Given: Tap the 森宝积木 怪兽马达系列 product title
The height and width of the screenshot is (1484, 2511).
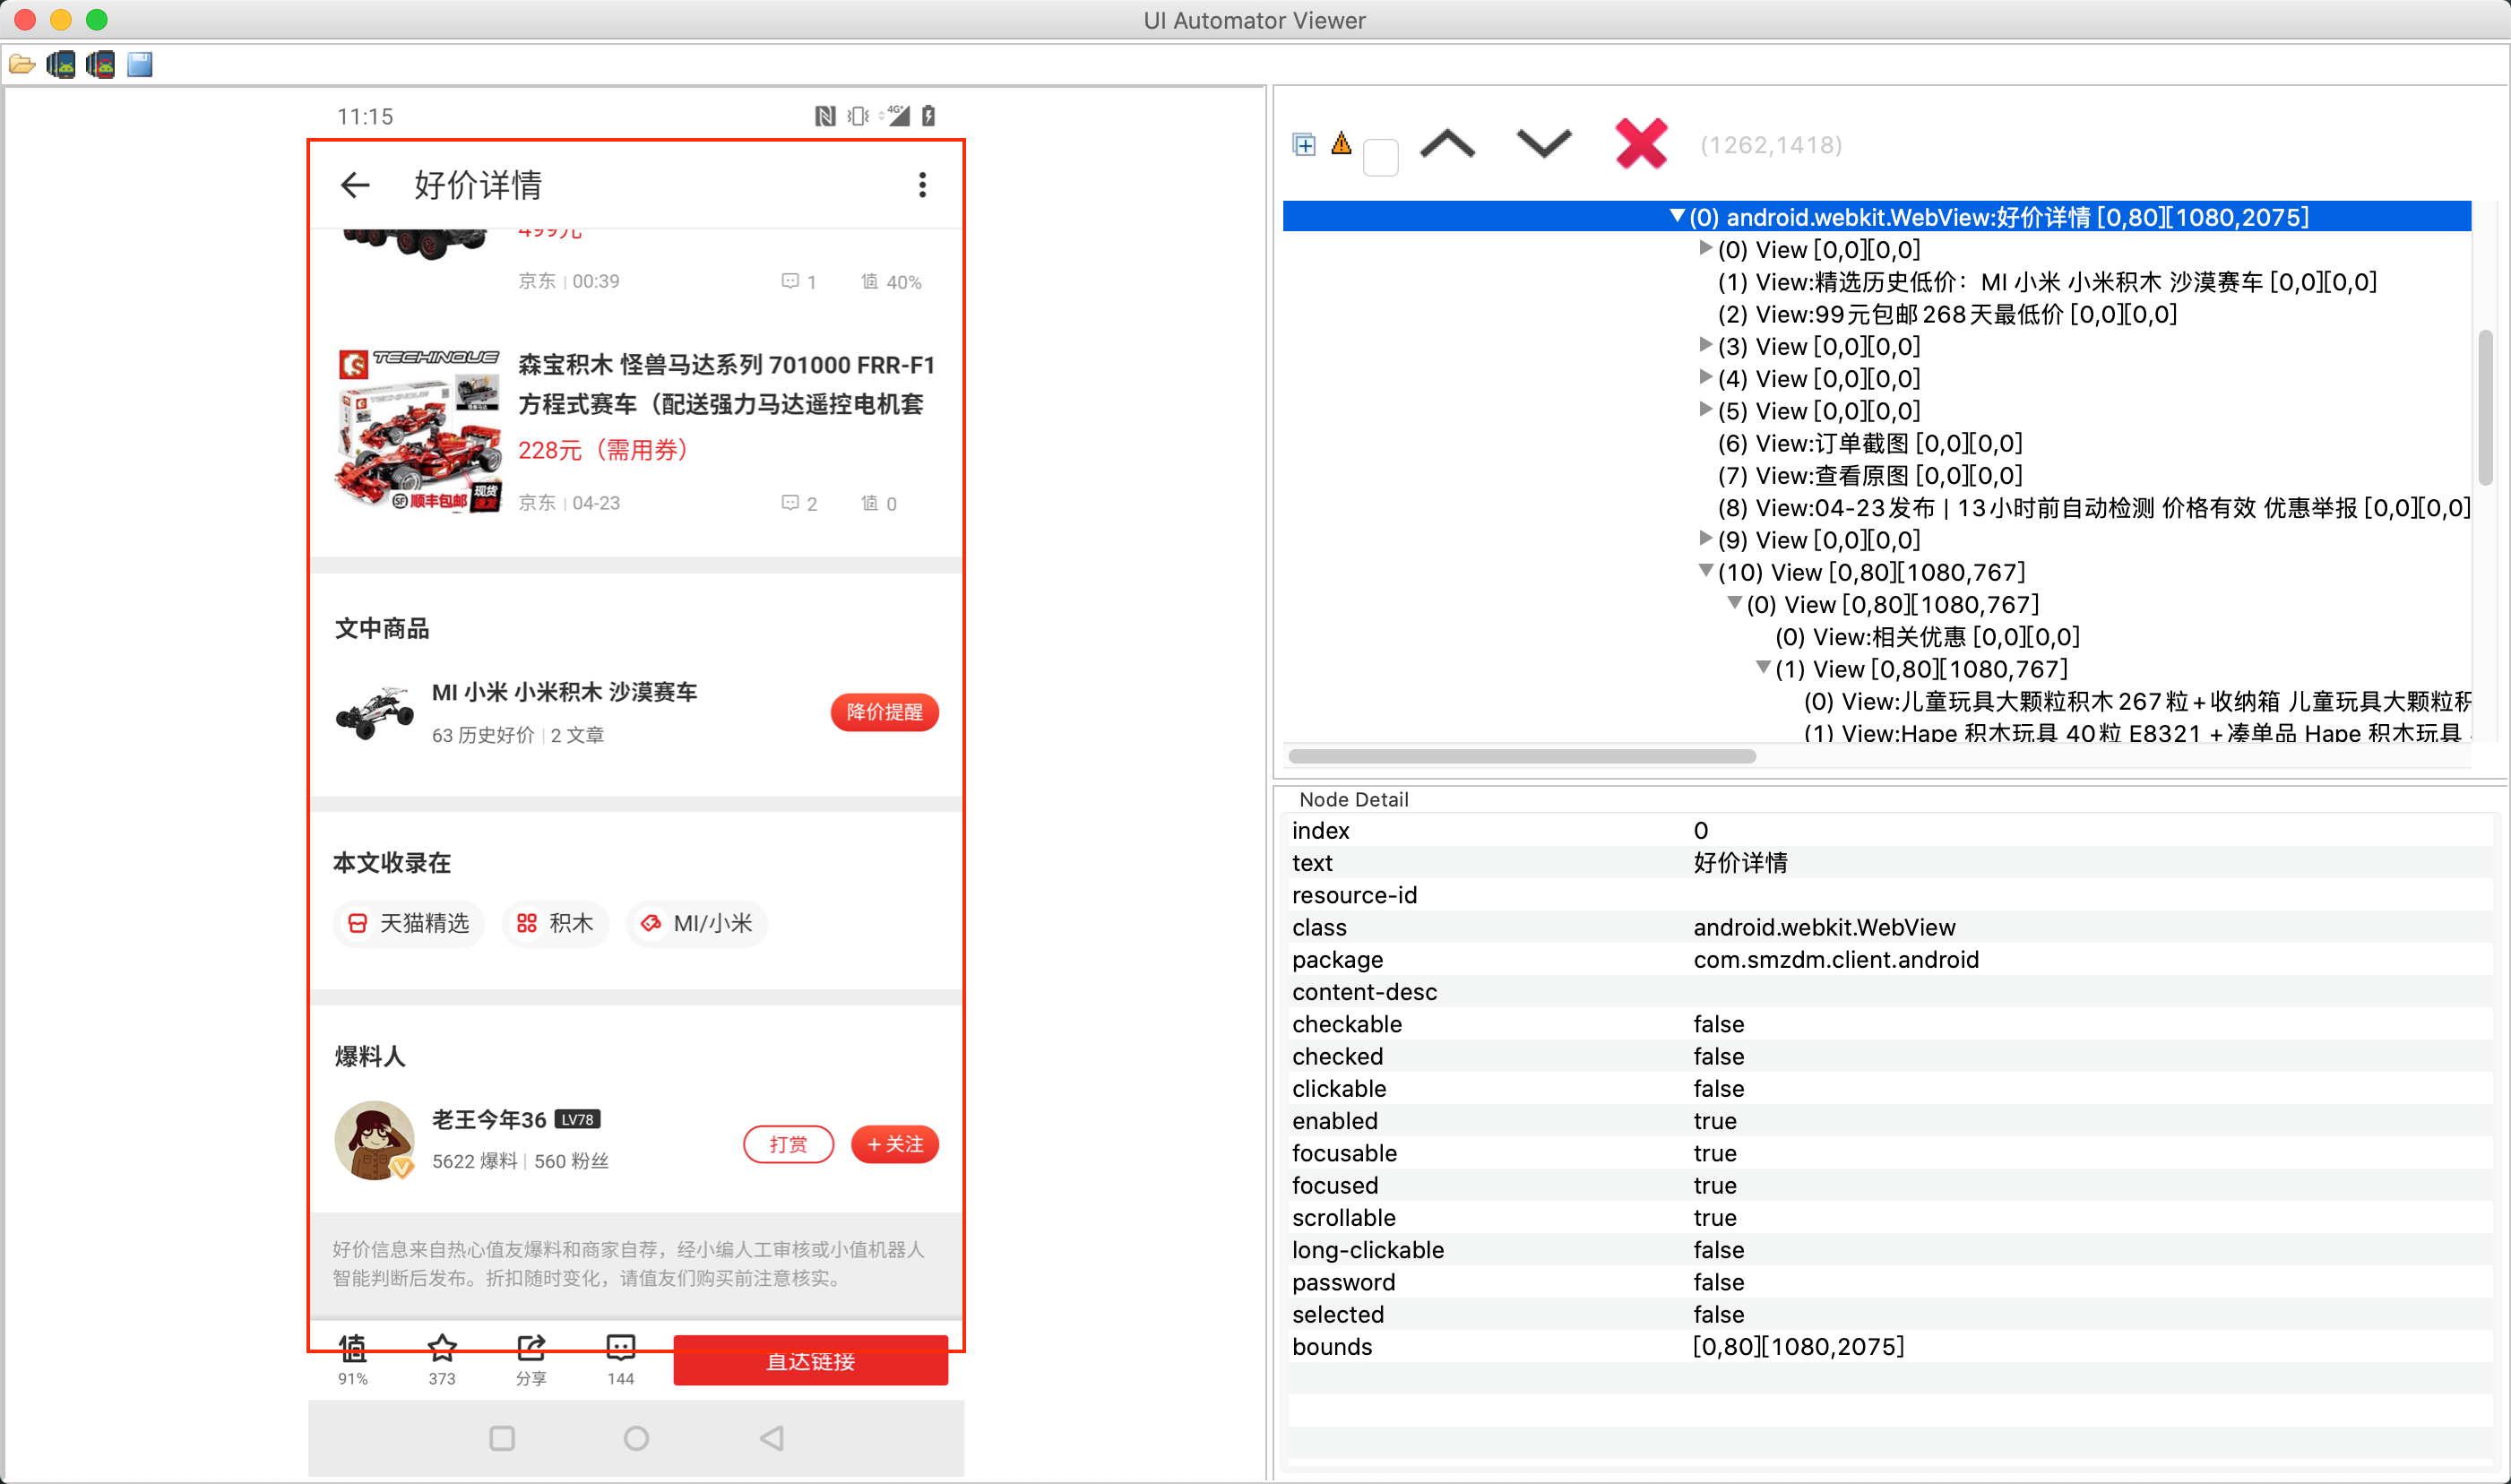Looking at the screenshot, I should [727, 384].
